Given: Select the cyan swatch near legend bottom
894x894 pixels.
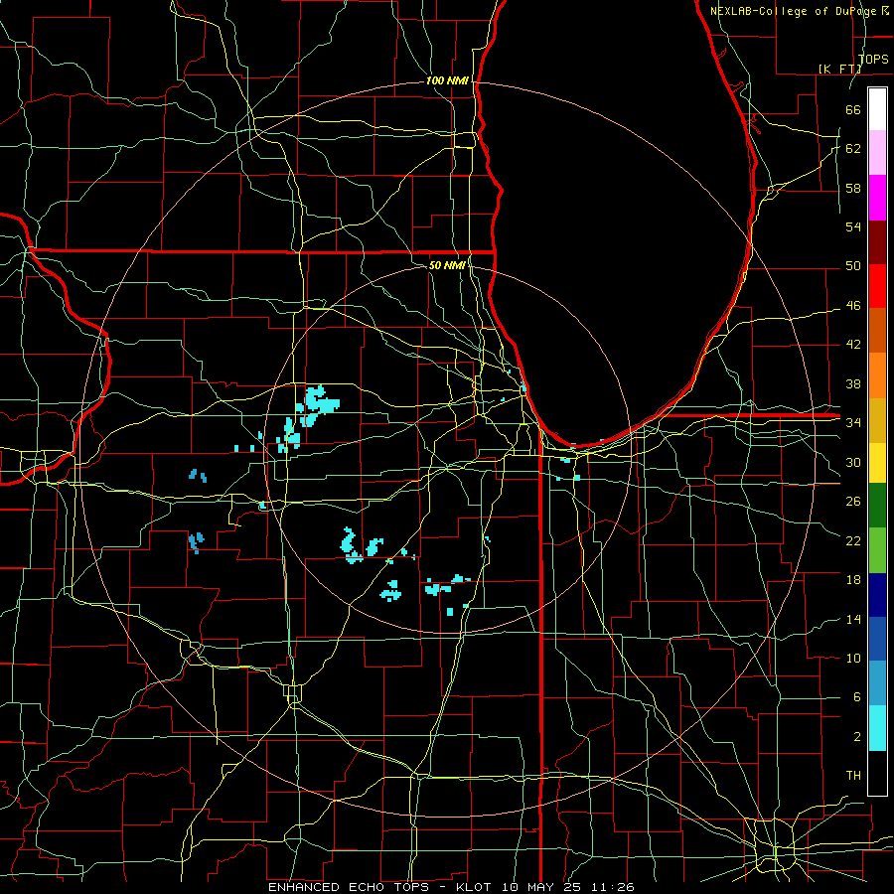Looking at the screenshot, I should (877, 729).
